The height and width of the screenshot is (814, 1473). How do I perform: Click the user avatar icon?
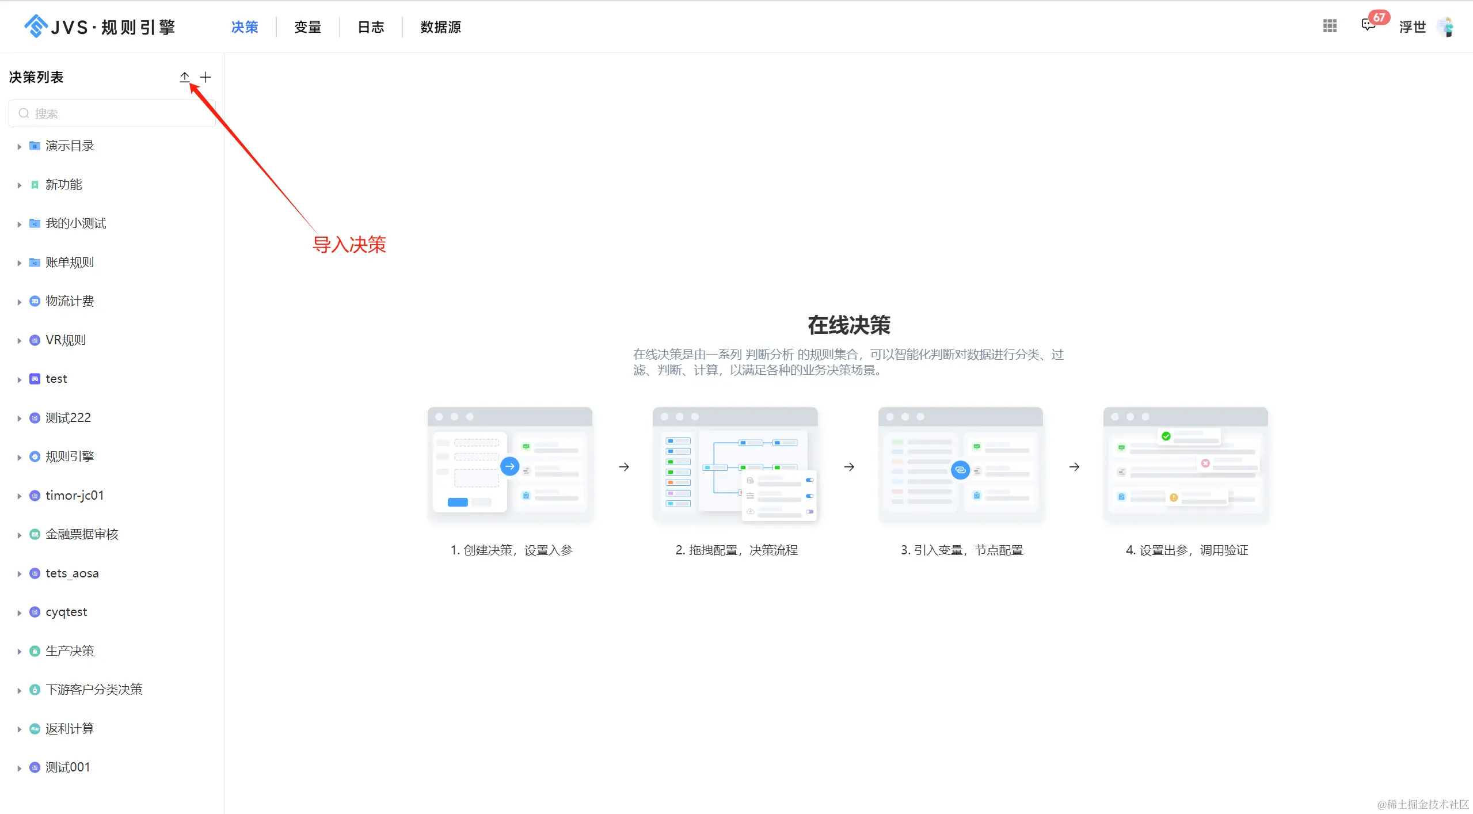point(1445,26)
